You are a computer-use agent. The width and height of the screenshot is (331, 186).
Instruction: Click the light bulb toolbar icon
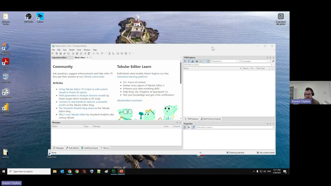[x=130, y=53]
